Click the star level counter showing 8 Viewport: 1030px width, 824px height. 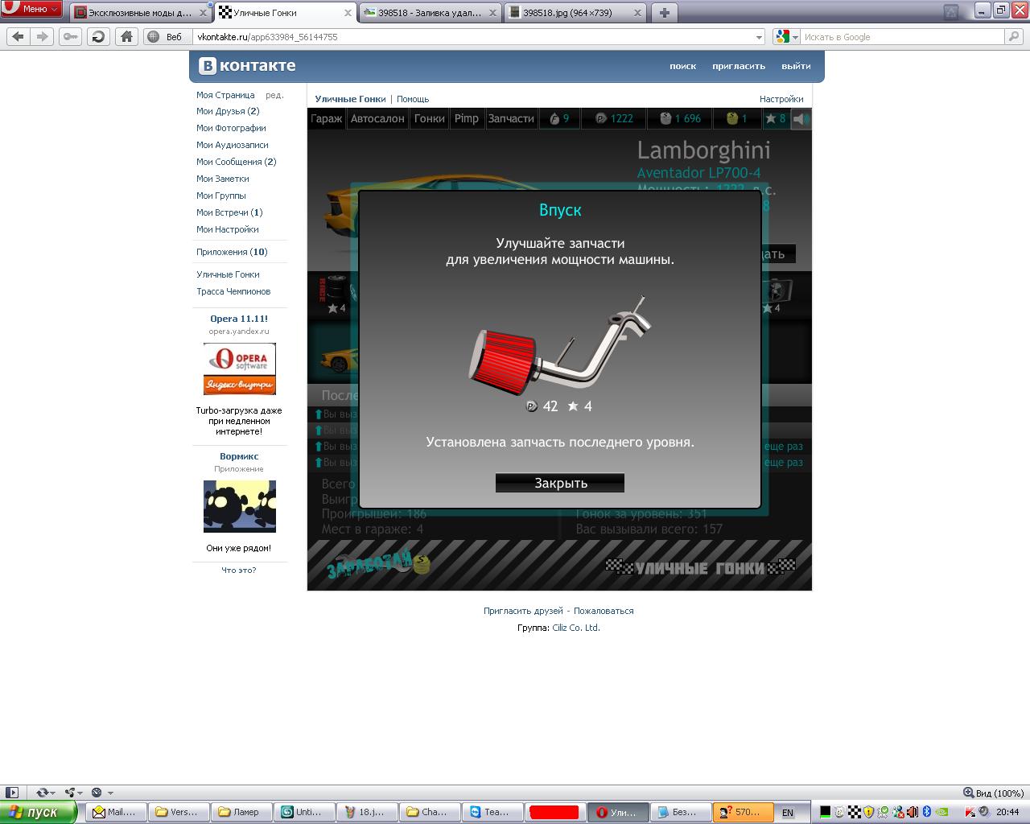776,118
